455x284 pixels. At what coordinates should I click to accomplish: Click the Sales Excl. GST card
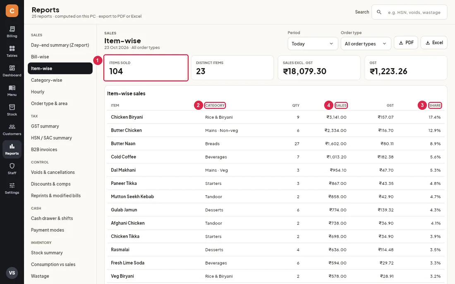319,68
